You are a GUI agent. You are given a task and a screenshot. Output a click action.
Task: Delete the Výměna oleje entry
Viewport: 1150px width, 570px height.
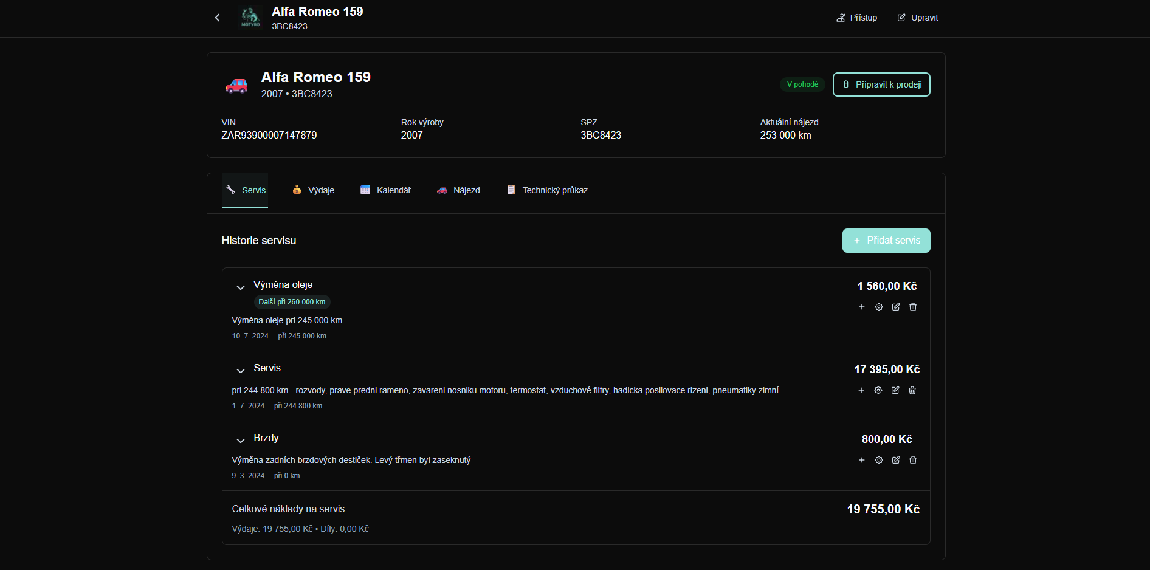point(913,307)
